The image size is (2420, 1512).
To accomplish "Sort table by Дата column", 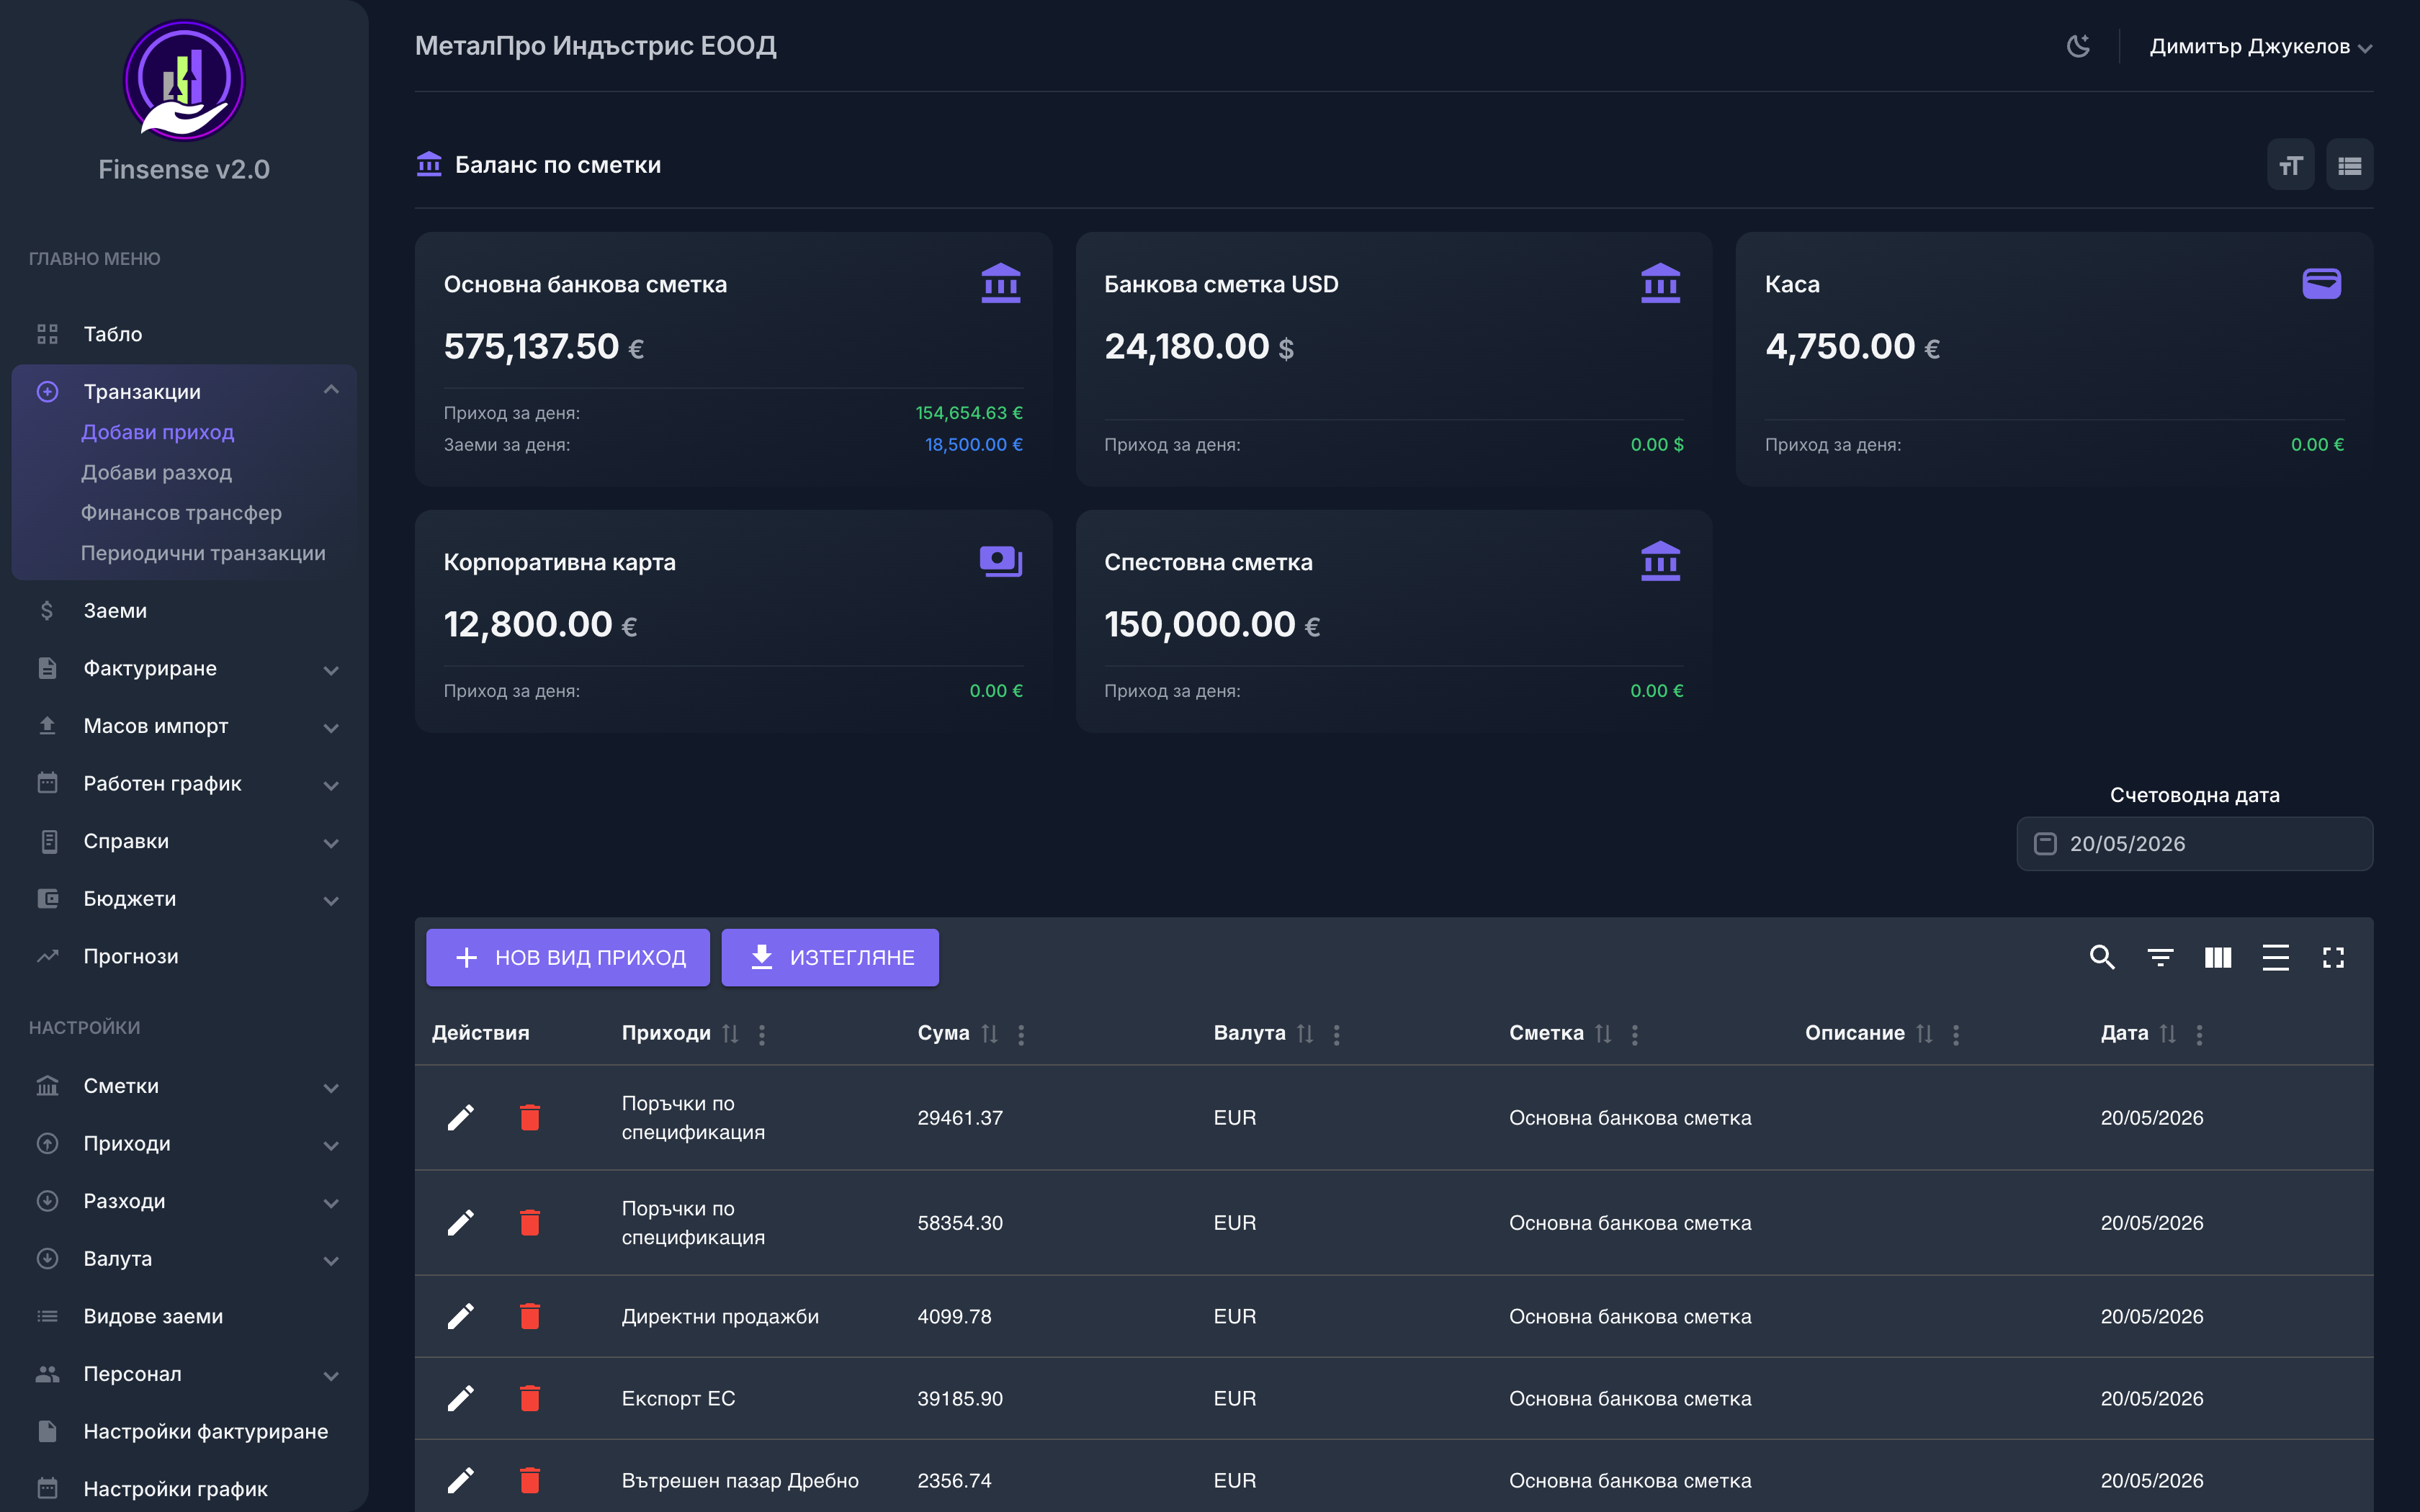I will 2168,1034.
